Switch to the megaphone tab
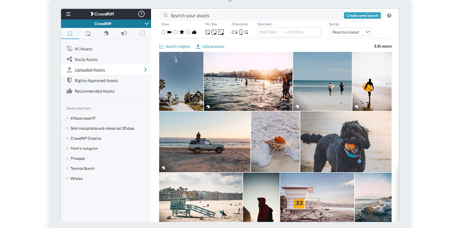The width and height of the screenshot is (459, 228). click(124, 33)
